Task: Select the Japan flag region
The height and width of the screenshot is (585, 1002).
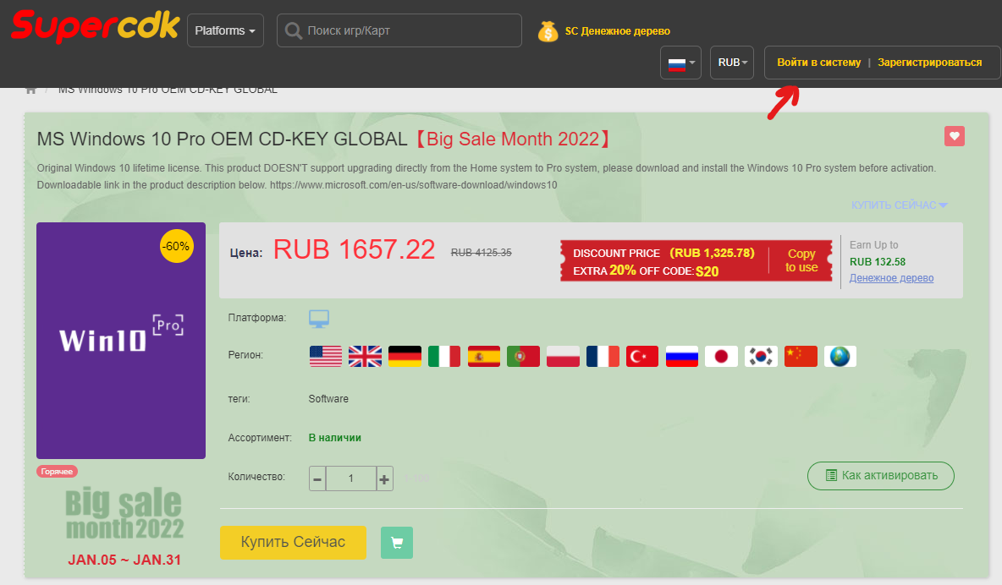Action: [722, 357]
